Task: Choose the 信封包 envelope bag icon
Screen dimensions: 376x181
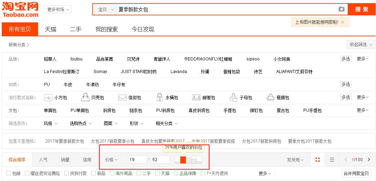Action: [122, 97]
